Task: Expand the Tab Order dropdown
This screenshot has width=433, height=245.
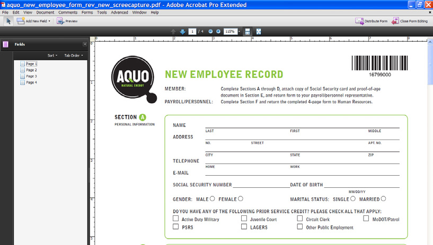Action: click(73, 56)
